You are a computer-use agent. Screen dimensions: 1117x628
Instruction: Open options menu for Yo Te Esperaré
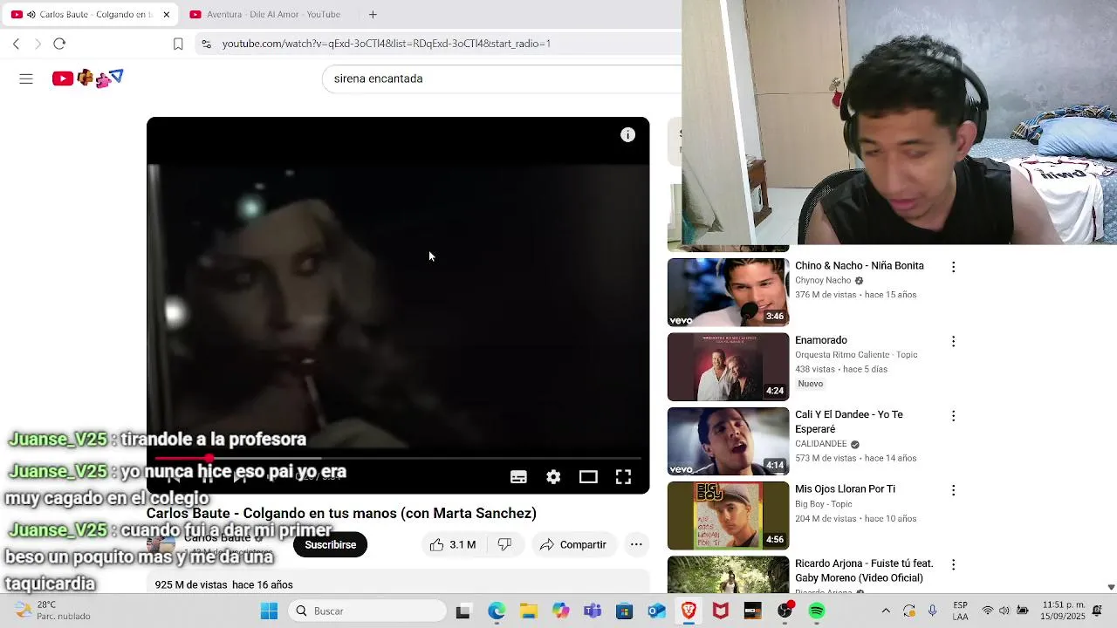[x=953, y=416]
